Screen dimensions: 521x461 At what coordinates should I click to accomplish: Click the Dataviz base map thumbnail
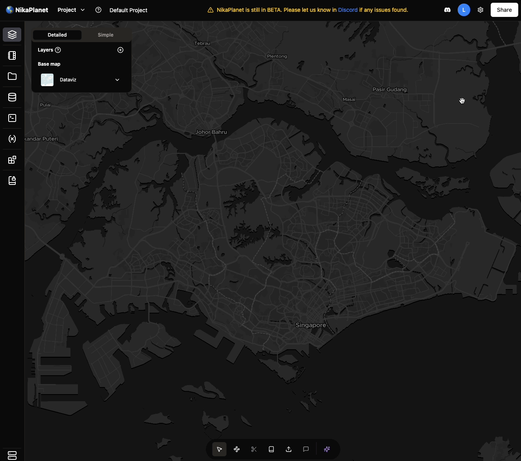pyautogui.click(x=47, y=80)
